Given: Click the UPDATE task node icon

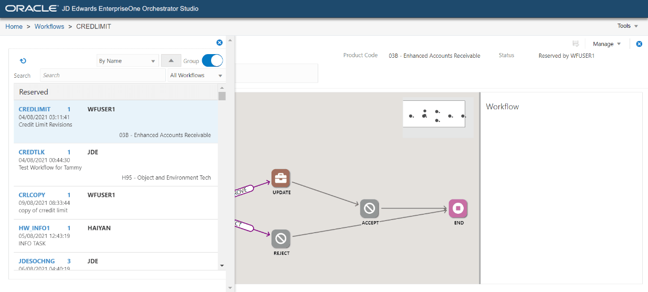Looking at the screenshot, I should click(281, 179).
